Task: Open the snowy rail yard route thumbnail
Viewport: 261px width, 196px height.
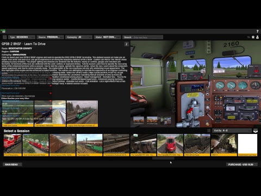Action: coord(50,114)
